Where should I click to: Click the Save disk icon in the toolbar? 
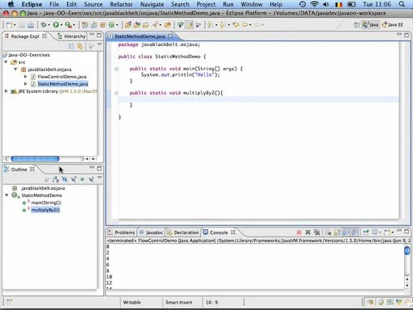[x=22, y=25]
